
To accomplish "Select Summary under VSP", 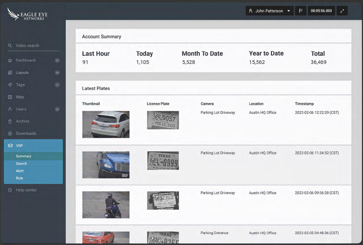I will pyautogui.click(x=23, y=156).
